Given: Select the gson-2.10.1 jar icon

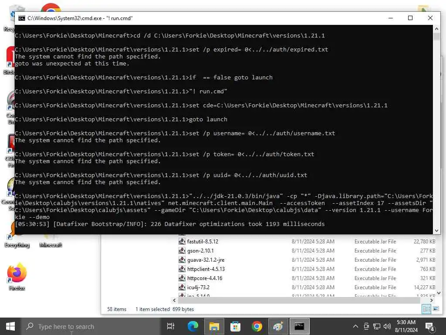Looking at the screenshot, I should click(182, 251).
